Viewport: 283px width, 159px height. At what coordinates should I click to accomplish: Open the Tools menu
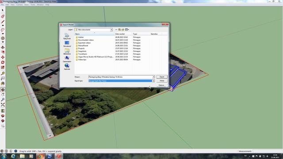[33, 5]
